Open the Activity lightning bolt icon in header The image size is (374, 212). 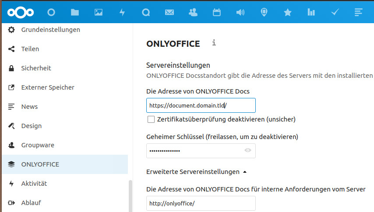122,12
